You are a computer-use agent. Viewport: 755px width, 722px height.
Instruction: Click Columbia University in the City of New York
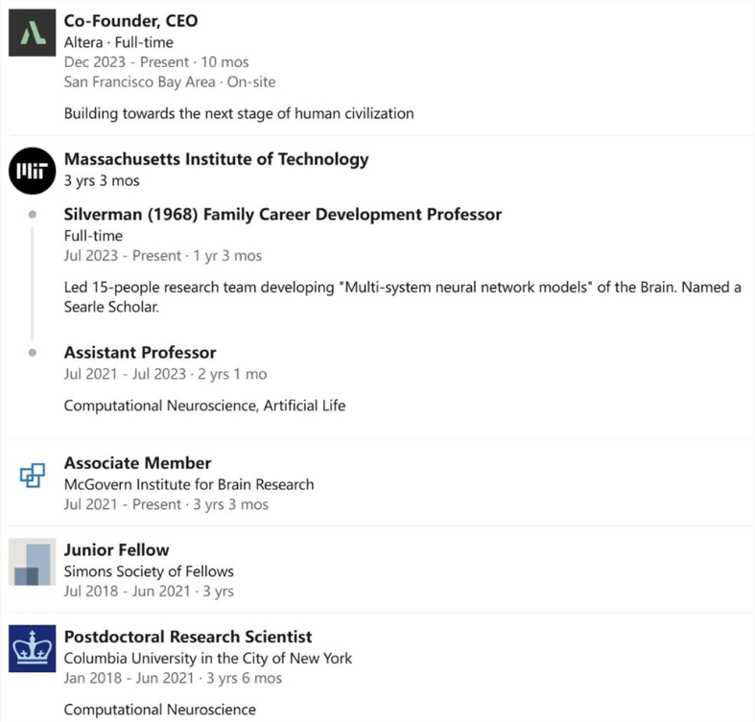(207, 658)
